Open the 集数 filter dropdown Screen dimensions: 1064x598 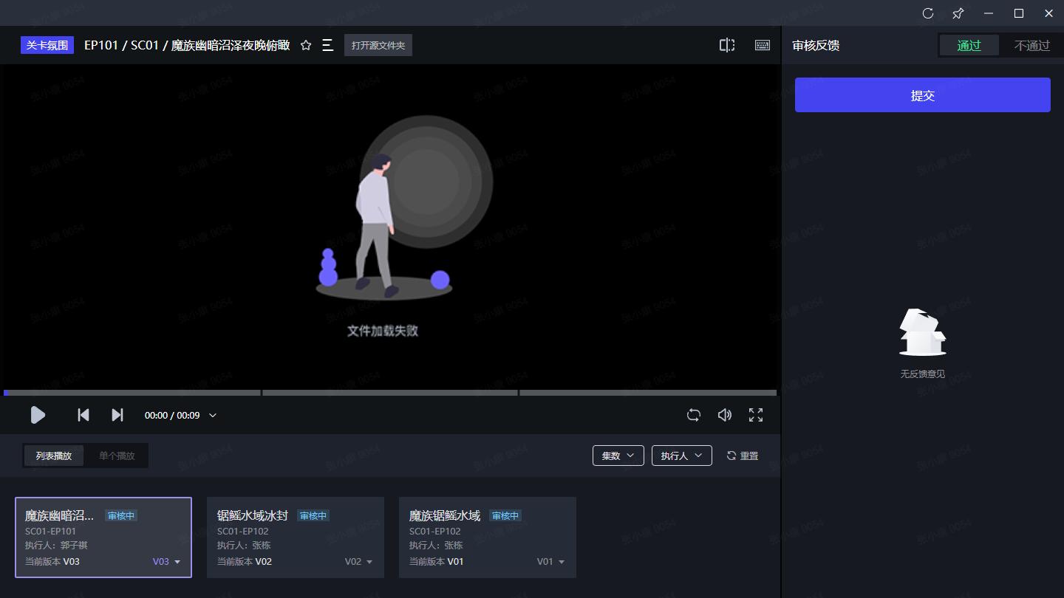(618, 456)
